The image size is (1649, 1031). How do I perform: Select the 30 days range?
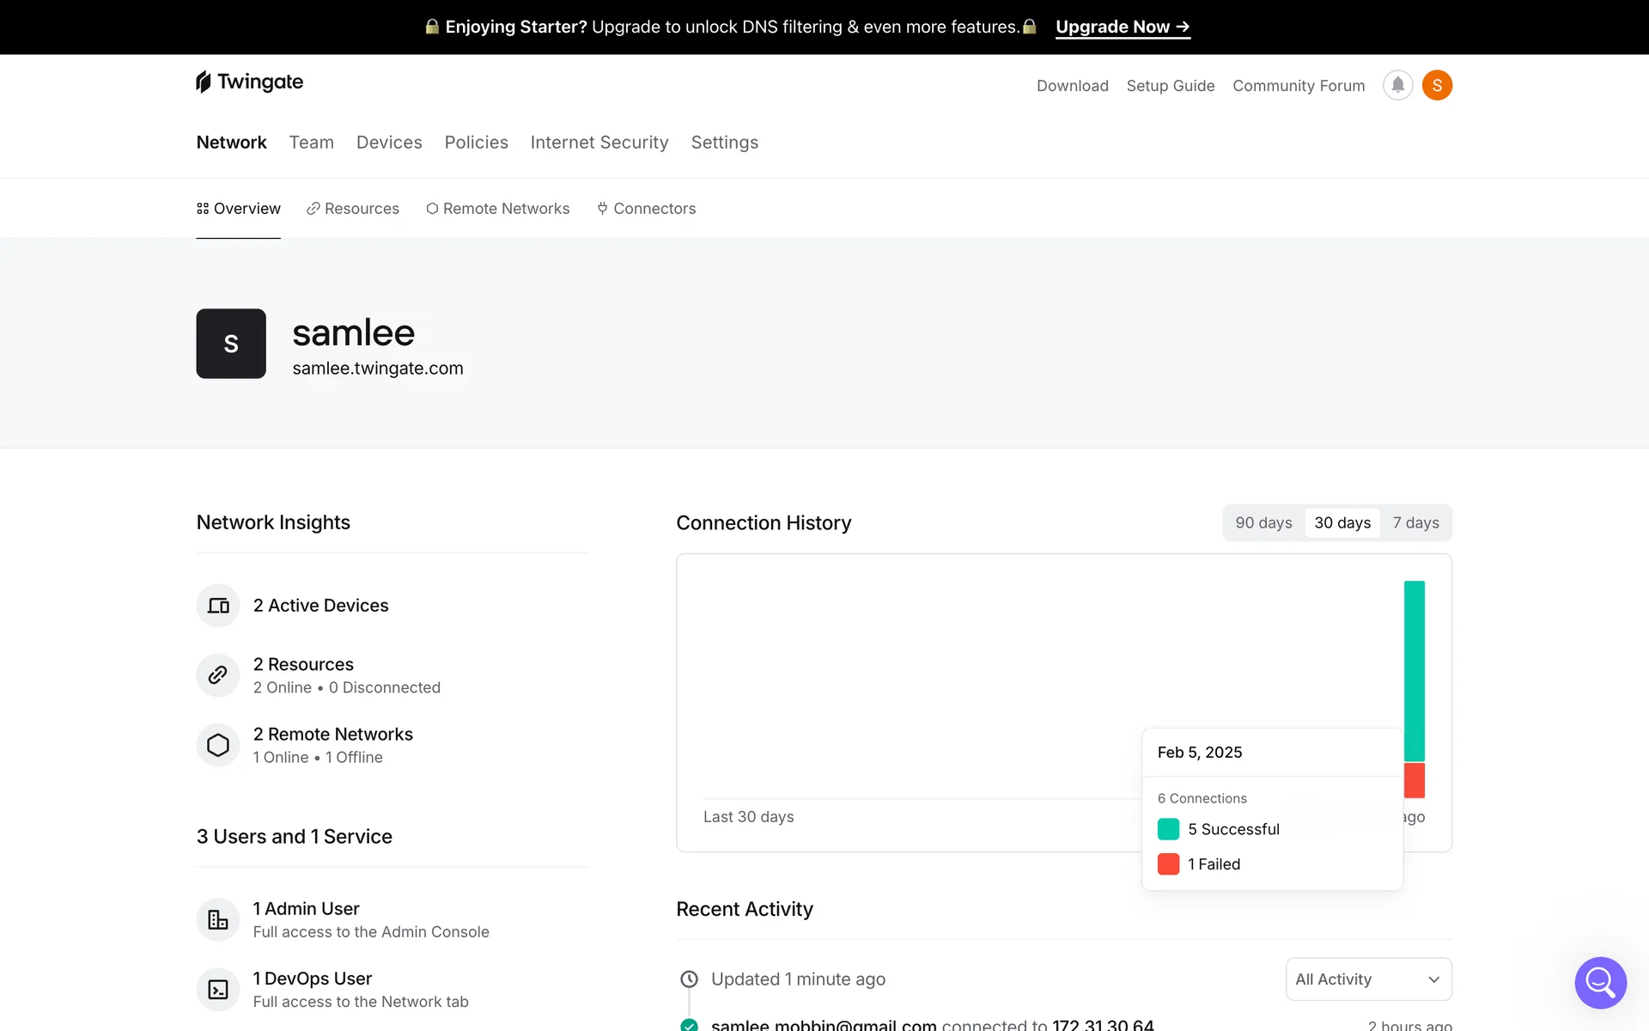point(1342,522)
